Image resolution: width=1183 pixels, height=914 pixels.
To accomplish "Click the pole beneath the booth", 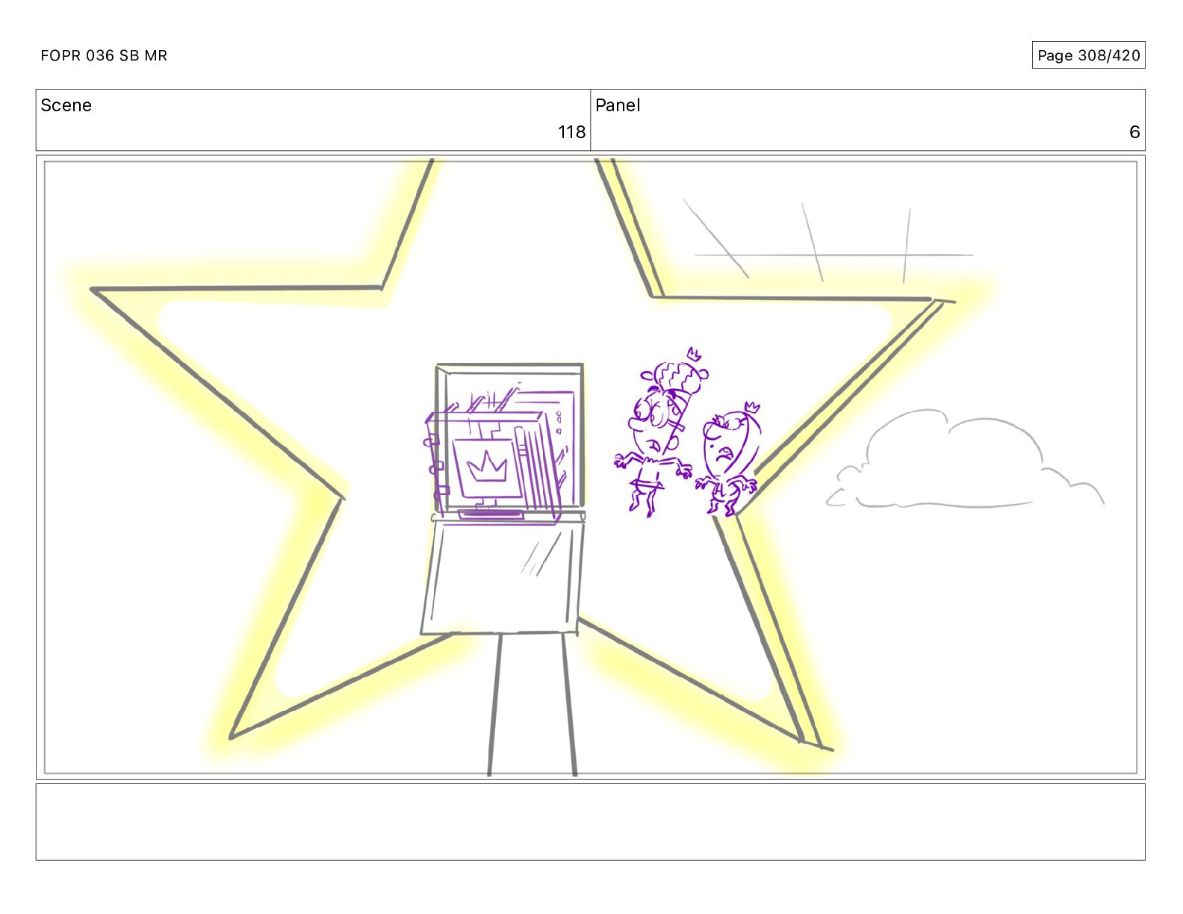I will [x=532, y=704].
